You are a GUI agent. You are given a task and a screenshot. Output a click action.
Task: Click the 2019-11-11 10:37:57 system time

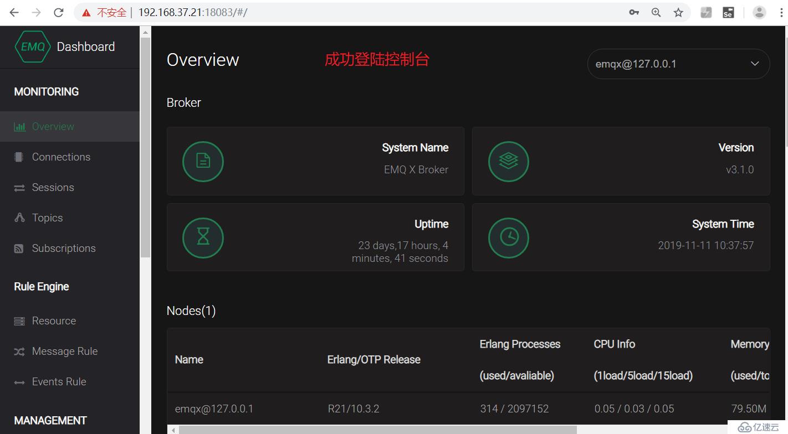click(x=706, y=245)
